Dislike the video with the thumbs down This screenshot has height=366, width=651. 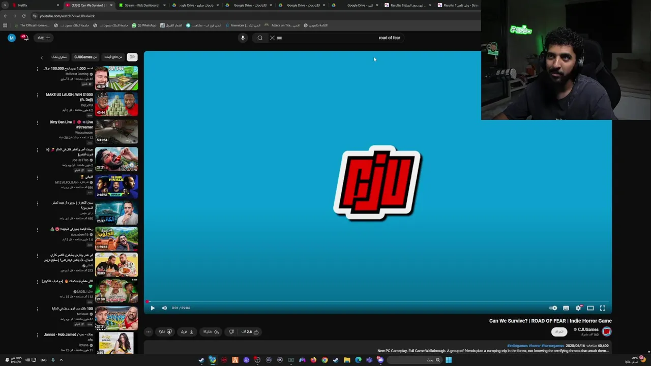point(231,332)
